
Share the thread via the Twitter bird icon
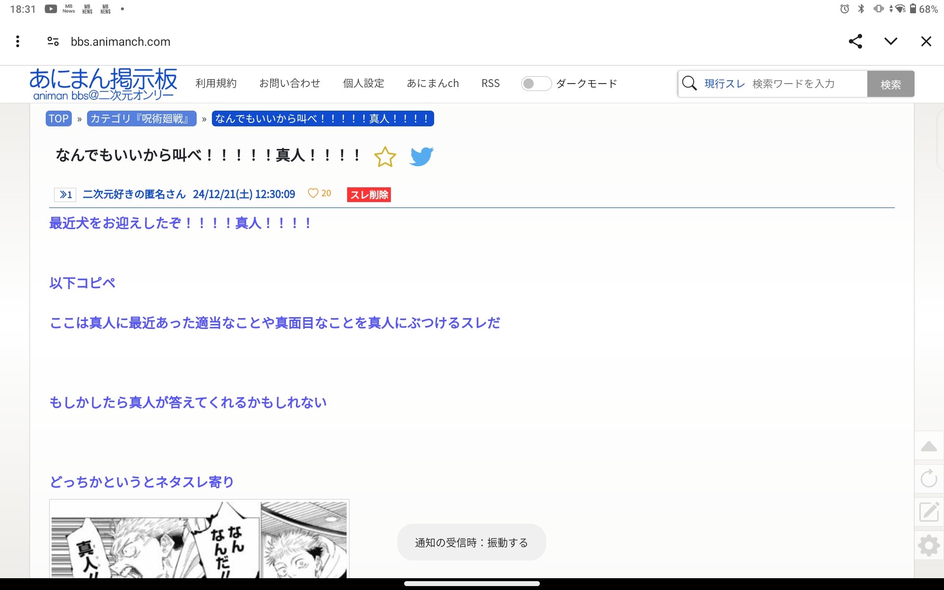tap(421, 157)
